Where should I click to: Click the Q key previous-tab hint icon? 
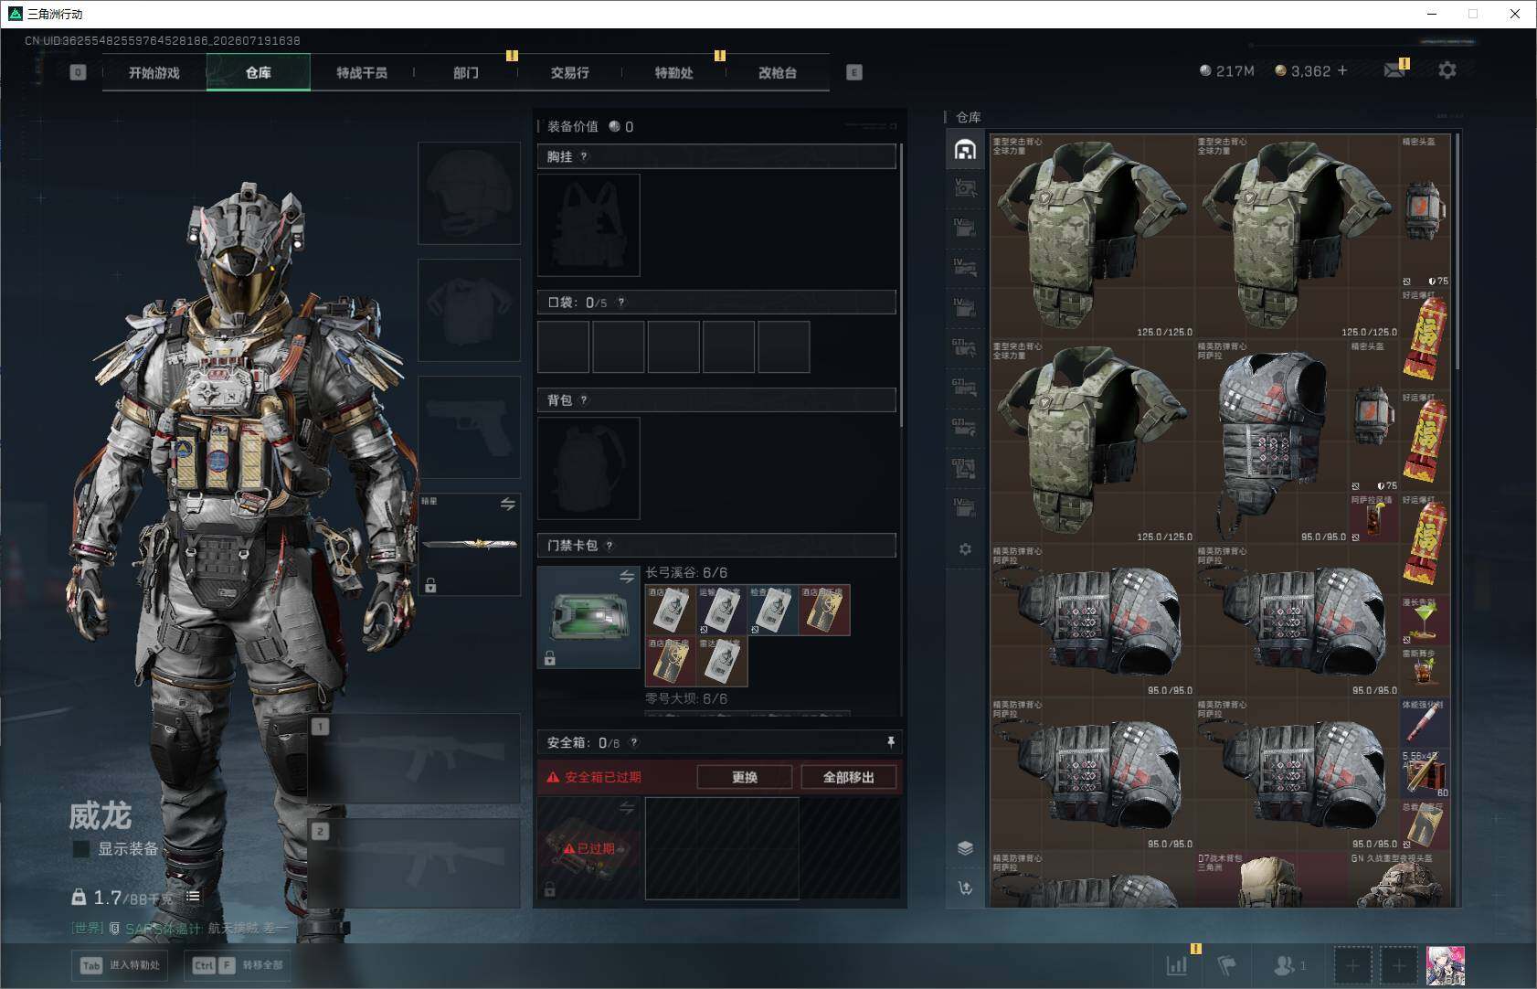(x=78, y=72)
